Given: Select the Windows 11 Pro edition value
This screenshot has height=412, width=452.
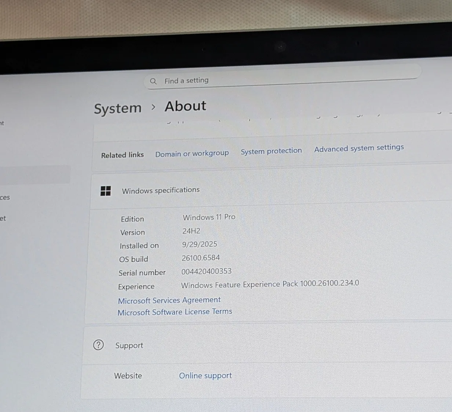Looking at the screenshot, I should pos(209,217).
